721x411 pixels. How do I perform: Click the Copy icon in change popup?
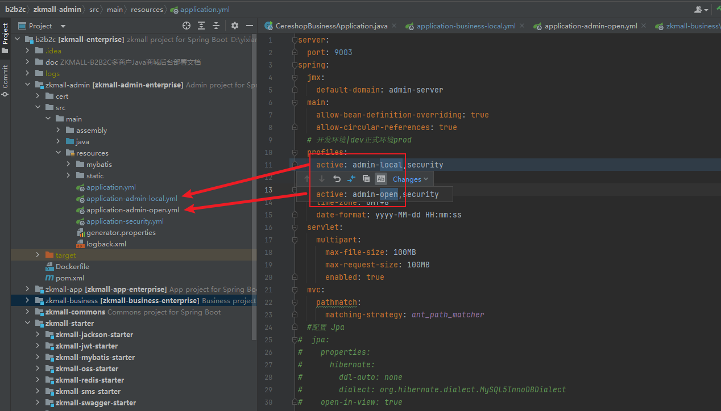tap(366, 179)
